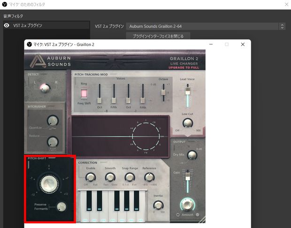
Task: Click the Detect L/R knob
Action: [x=45, y=88]
